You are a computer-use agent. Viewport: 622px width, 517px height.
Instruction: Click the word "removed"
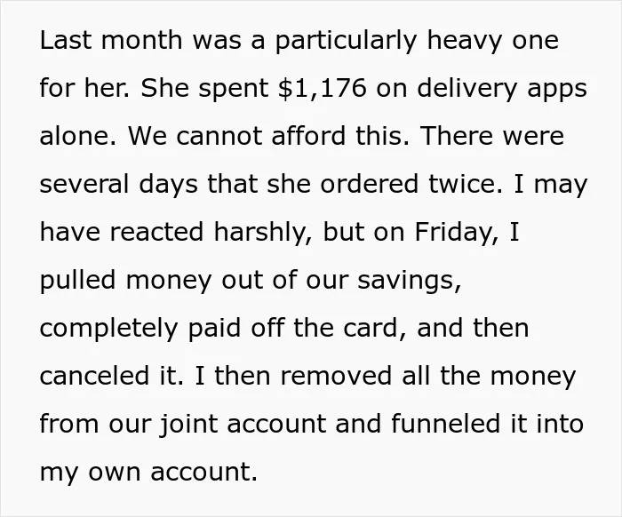tap(336, 376)
